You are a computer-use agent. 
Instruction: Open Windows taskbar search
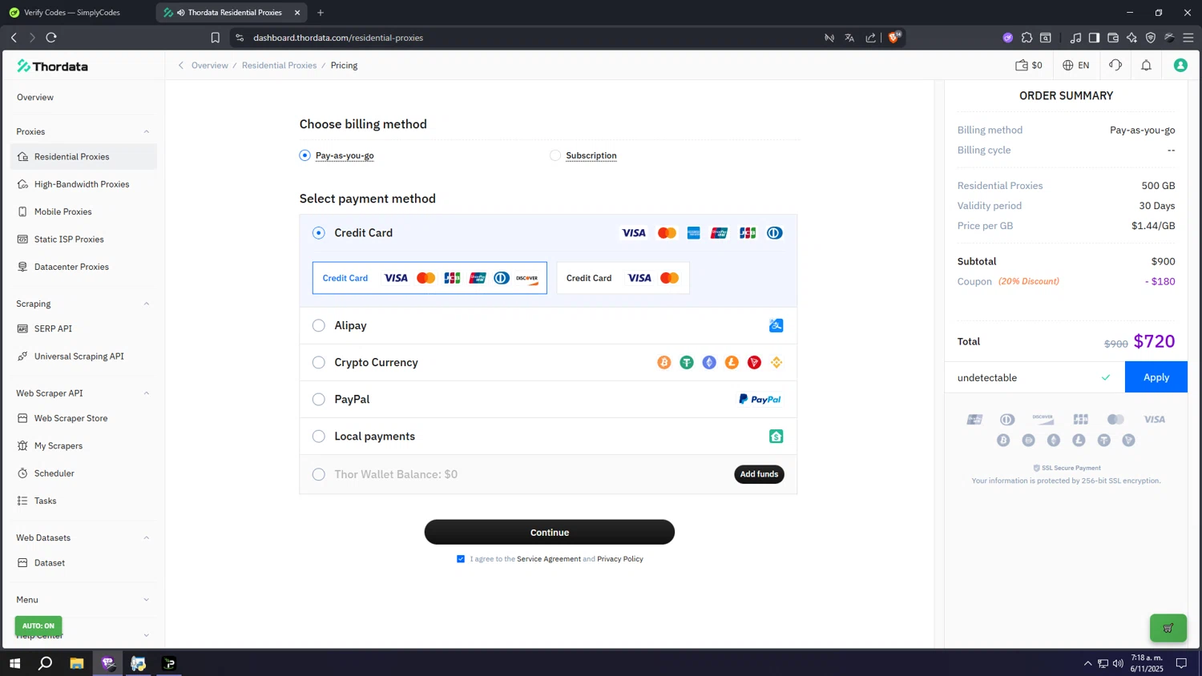click(x=46, y=663)
